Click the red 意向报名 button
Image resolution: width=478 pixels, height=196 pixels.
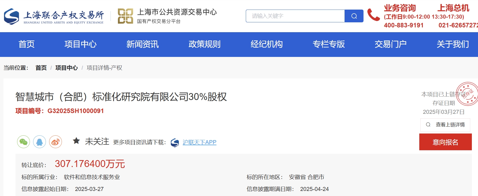click(x=445, y=142)
